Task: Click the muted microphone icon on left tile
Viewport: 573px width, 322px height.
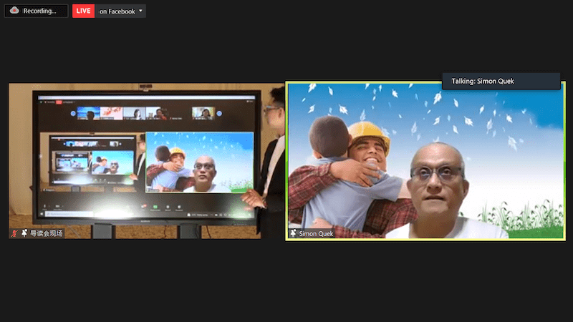Action: pos(14,233)
